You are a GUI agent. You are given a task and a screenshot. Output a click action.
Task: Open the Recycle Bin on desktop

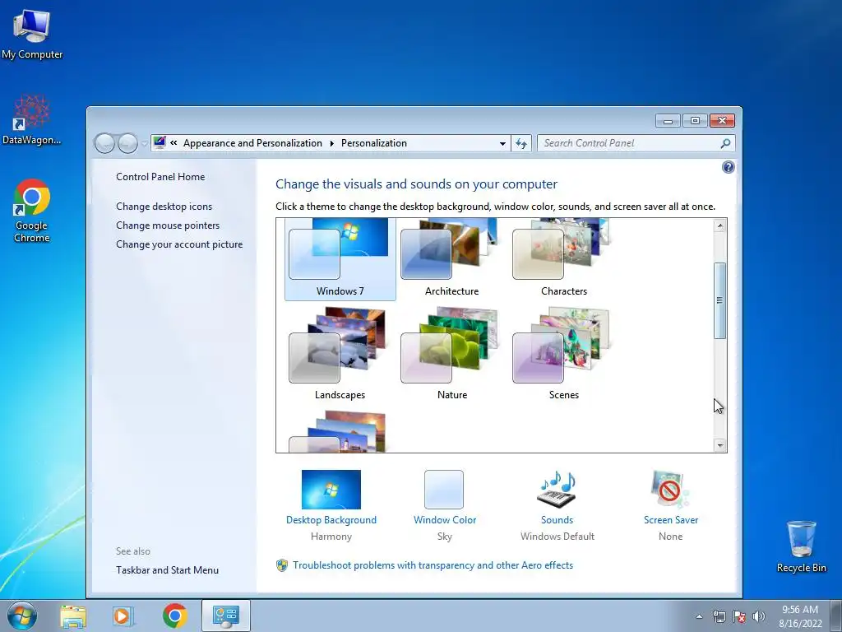coord(801,546)
